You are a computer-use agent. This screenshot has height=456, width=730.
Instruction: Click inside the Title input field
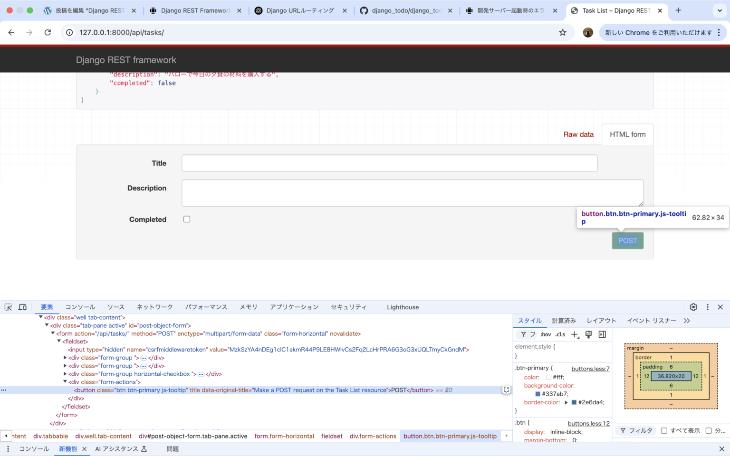pos(389,163)
